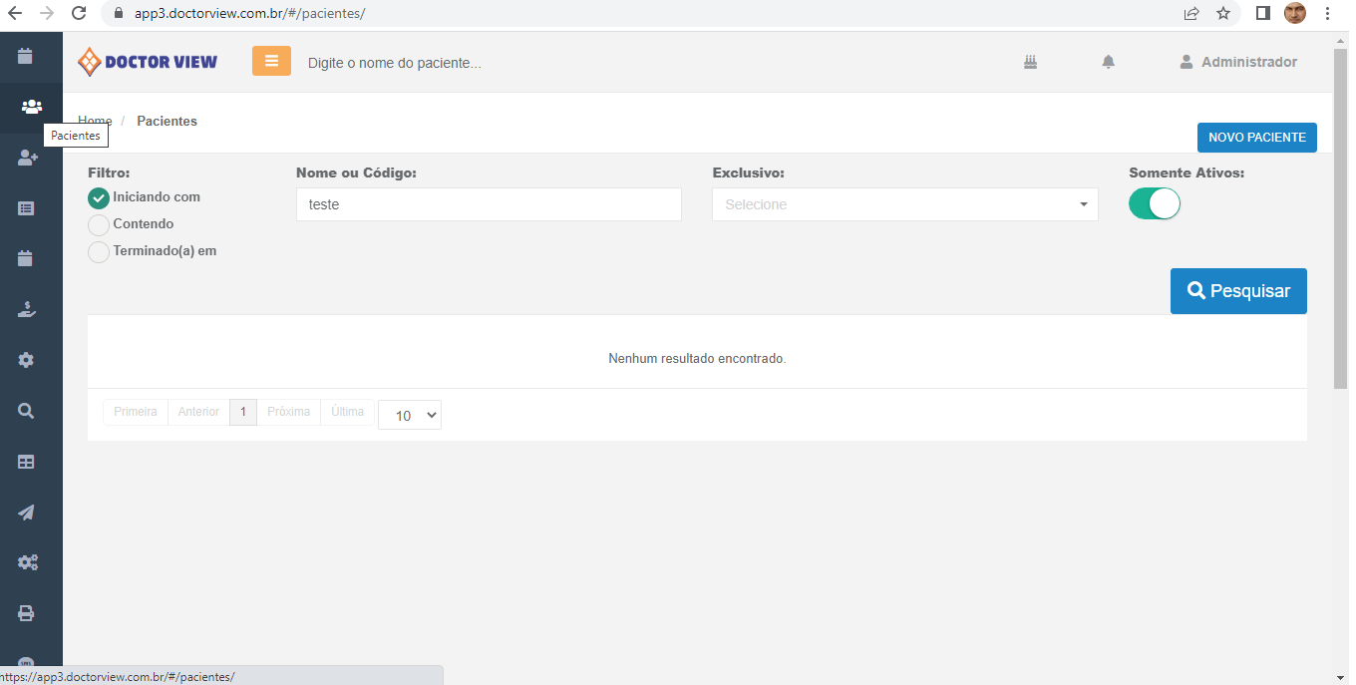Open the notifications bell icon
The width and height of the screenshot is (1356, 685).
click(x=1108, y=62)
